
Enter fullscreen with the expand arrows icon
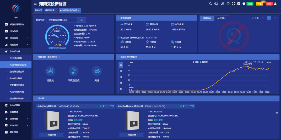click(x=234, y=4)
